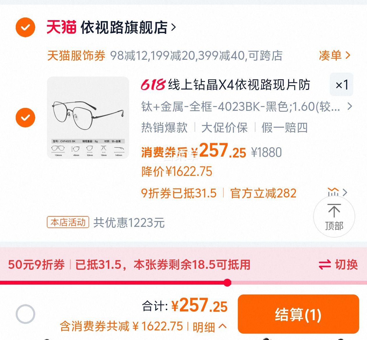Tap the coupon usage progress bar knob
This screenshot has width=367, height=340.
227,282
